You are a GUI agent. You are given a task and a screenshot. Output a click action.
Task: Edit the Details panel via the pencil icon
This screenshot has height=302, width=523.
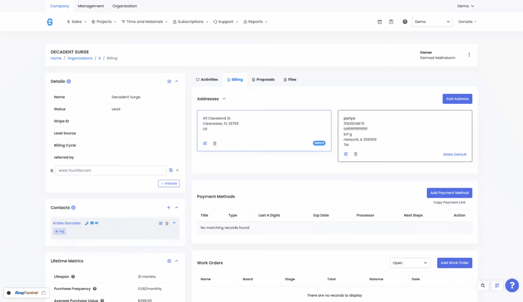[x=169, y=81]
